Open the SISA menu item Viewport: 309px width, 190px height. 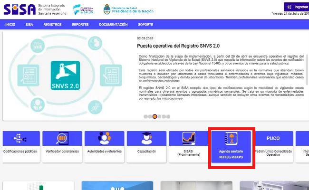[x=29, y=24]
